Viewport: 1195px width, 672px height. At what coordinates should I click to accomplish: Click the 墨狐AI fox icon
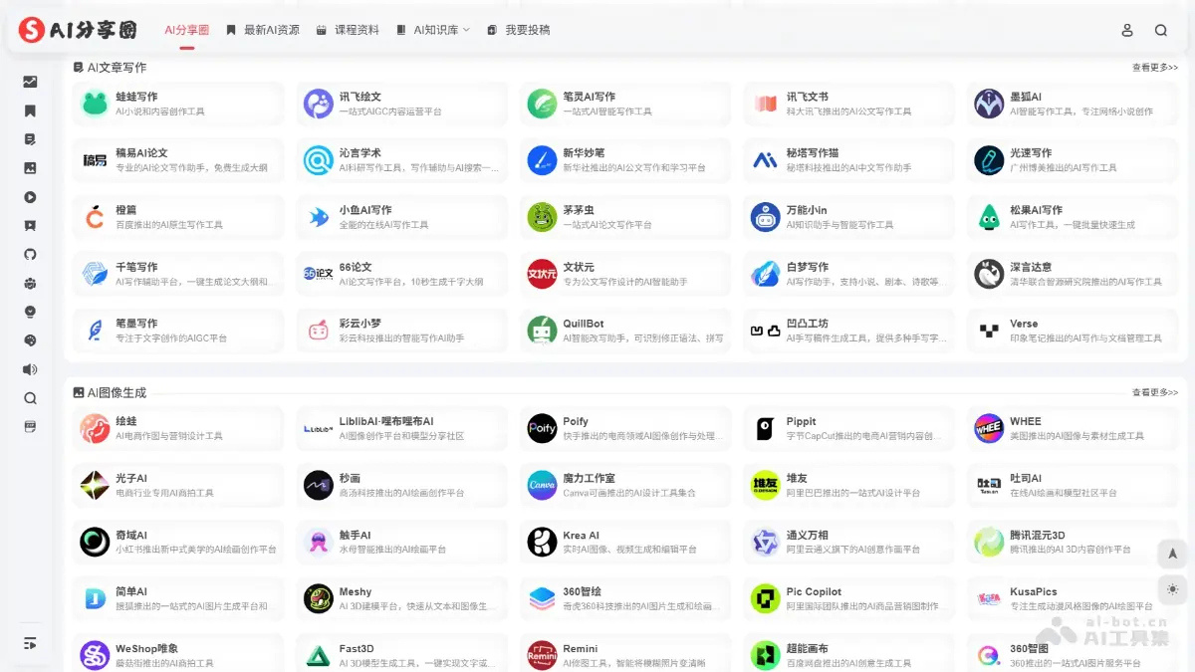[x=989, y=104]
